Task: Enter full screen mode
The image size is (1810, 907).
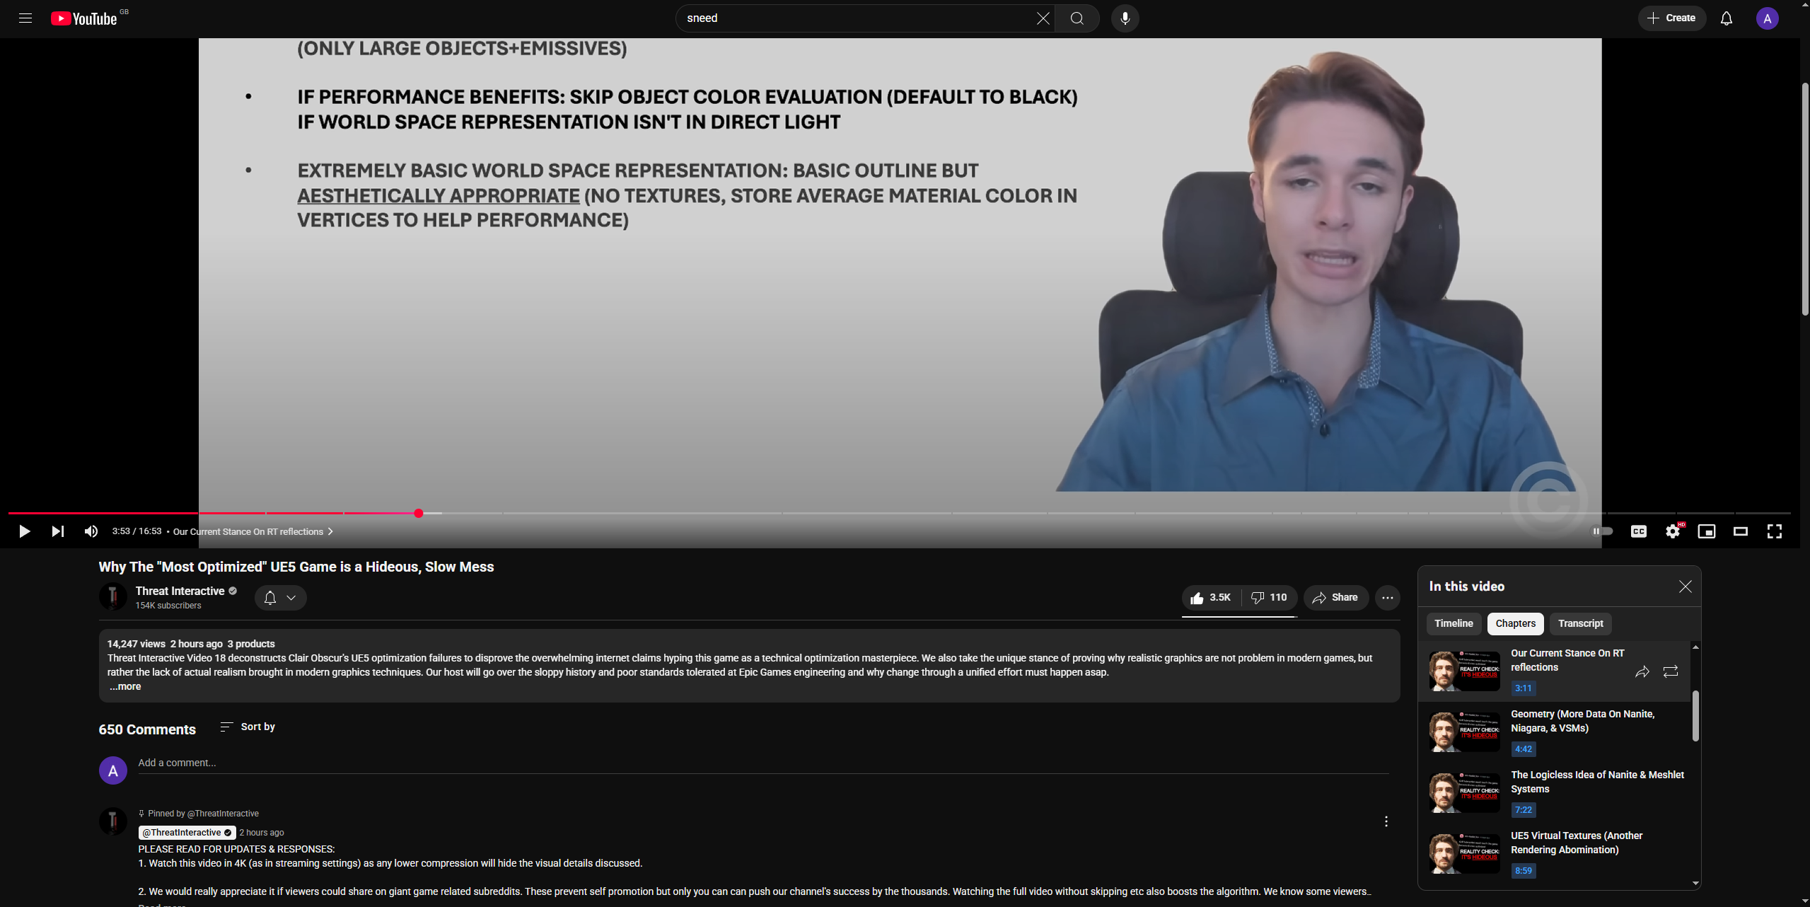Action: click(1774, 531)
